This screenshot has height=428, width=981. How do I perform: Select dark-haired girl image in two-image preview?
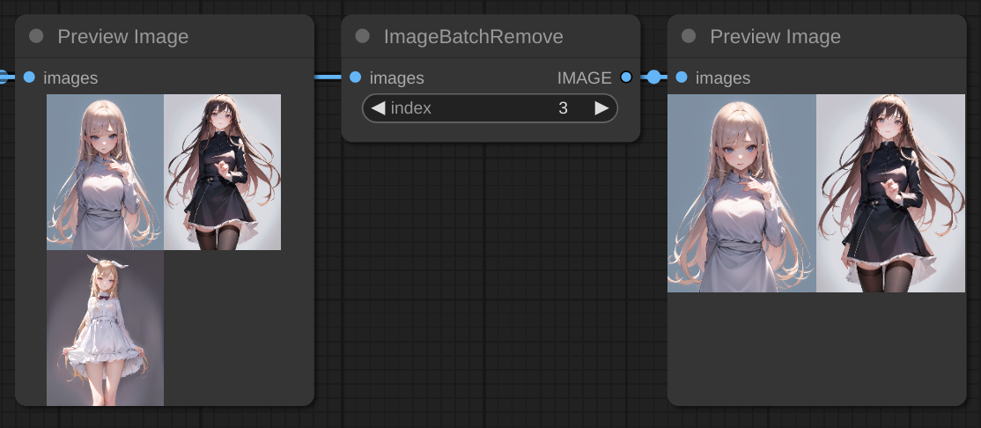(890, 193)
